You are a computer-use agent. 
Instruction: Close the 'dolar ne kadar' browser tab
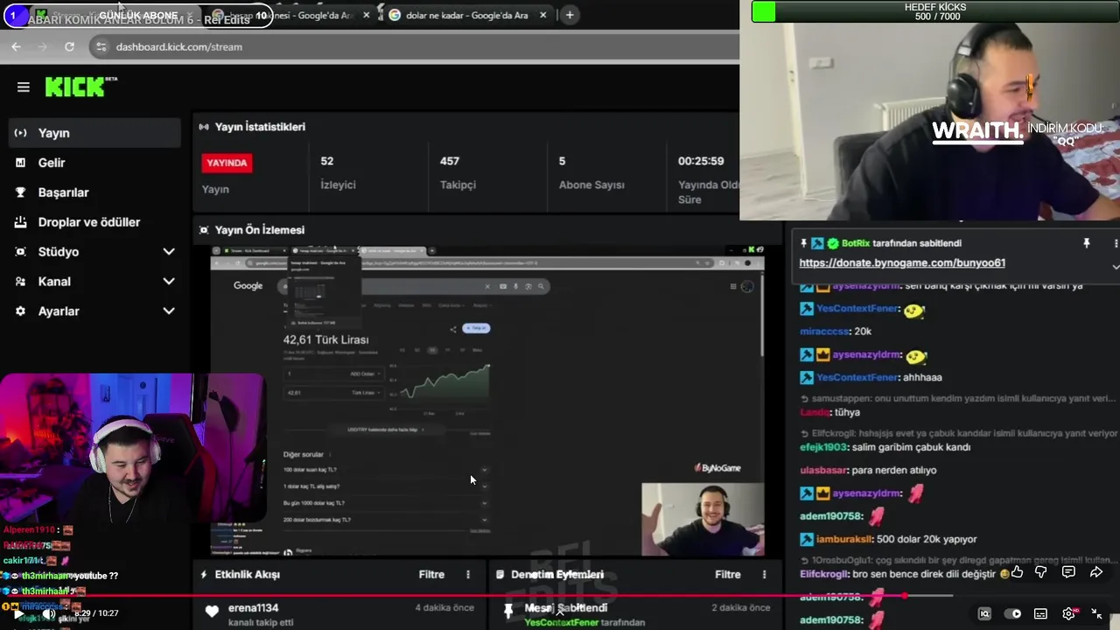(543, 15)
